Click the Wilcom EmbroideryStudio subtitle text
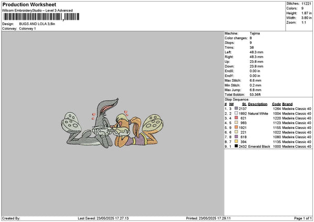 tap(38, 10)
